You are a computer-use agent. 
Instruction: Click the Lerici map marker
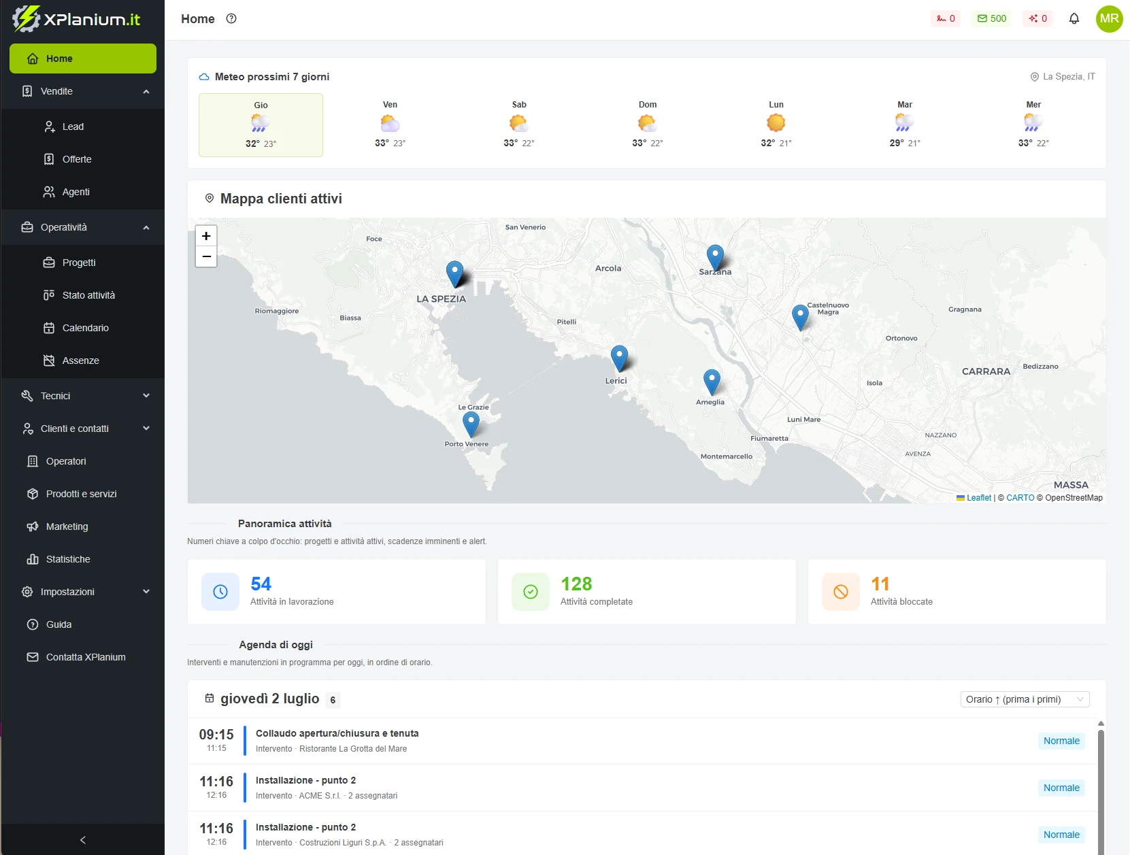point(619,358)
